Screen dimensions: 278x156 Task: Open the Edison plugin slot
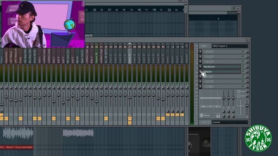[x=222, y=71]
